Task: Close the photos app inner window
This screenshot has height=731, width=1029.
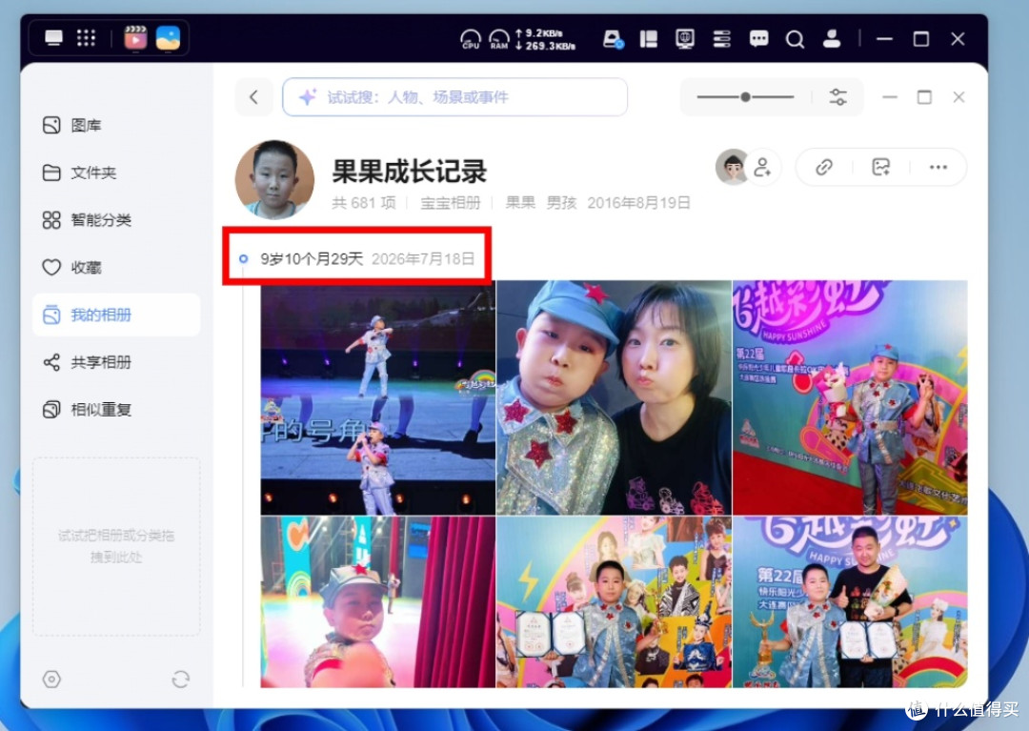Action: [958, 97]
